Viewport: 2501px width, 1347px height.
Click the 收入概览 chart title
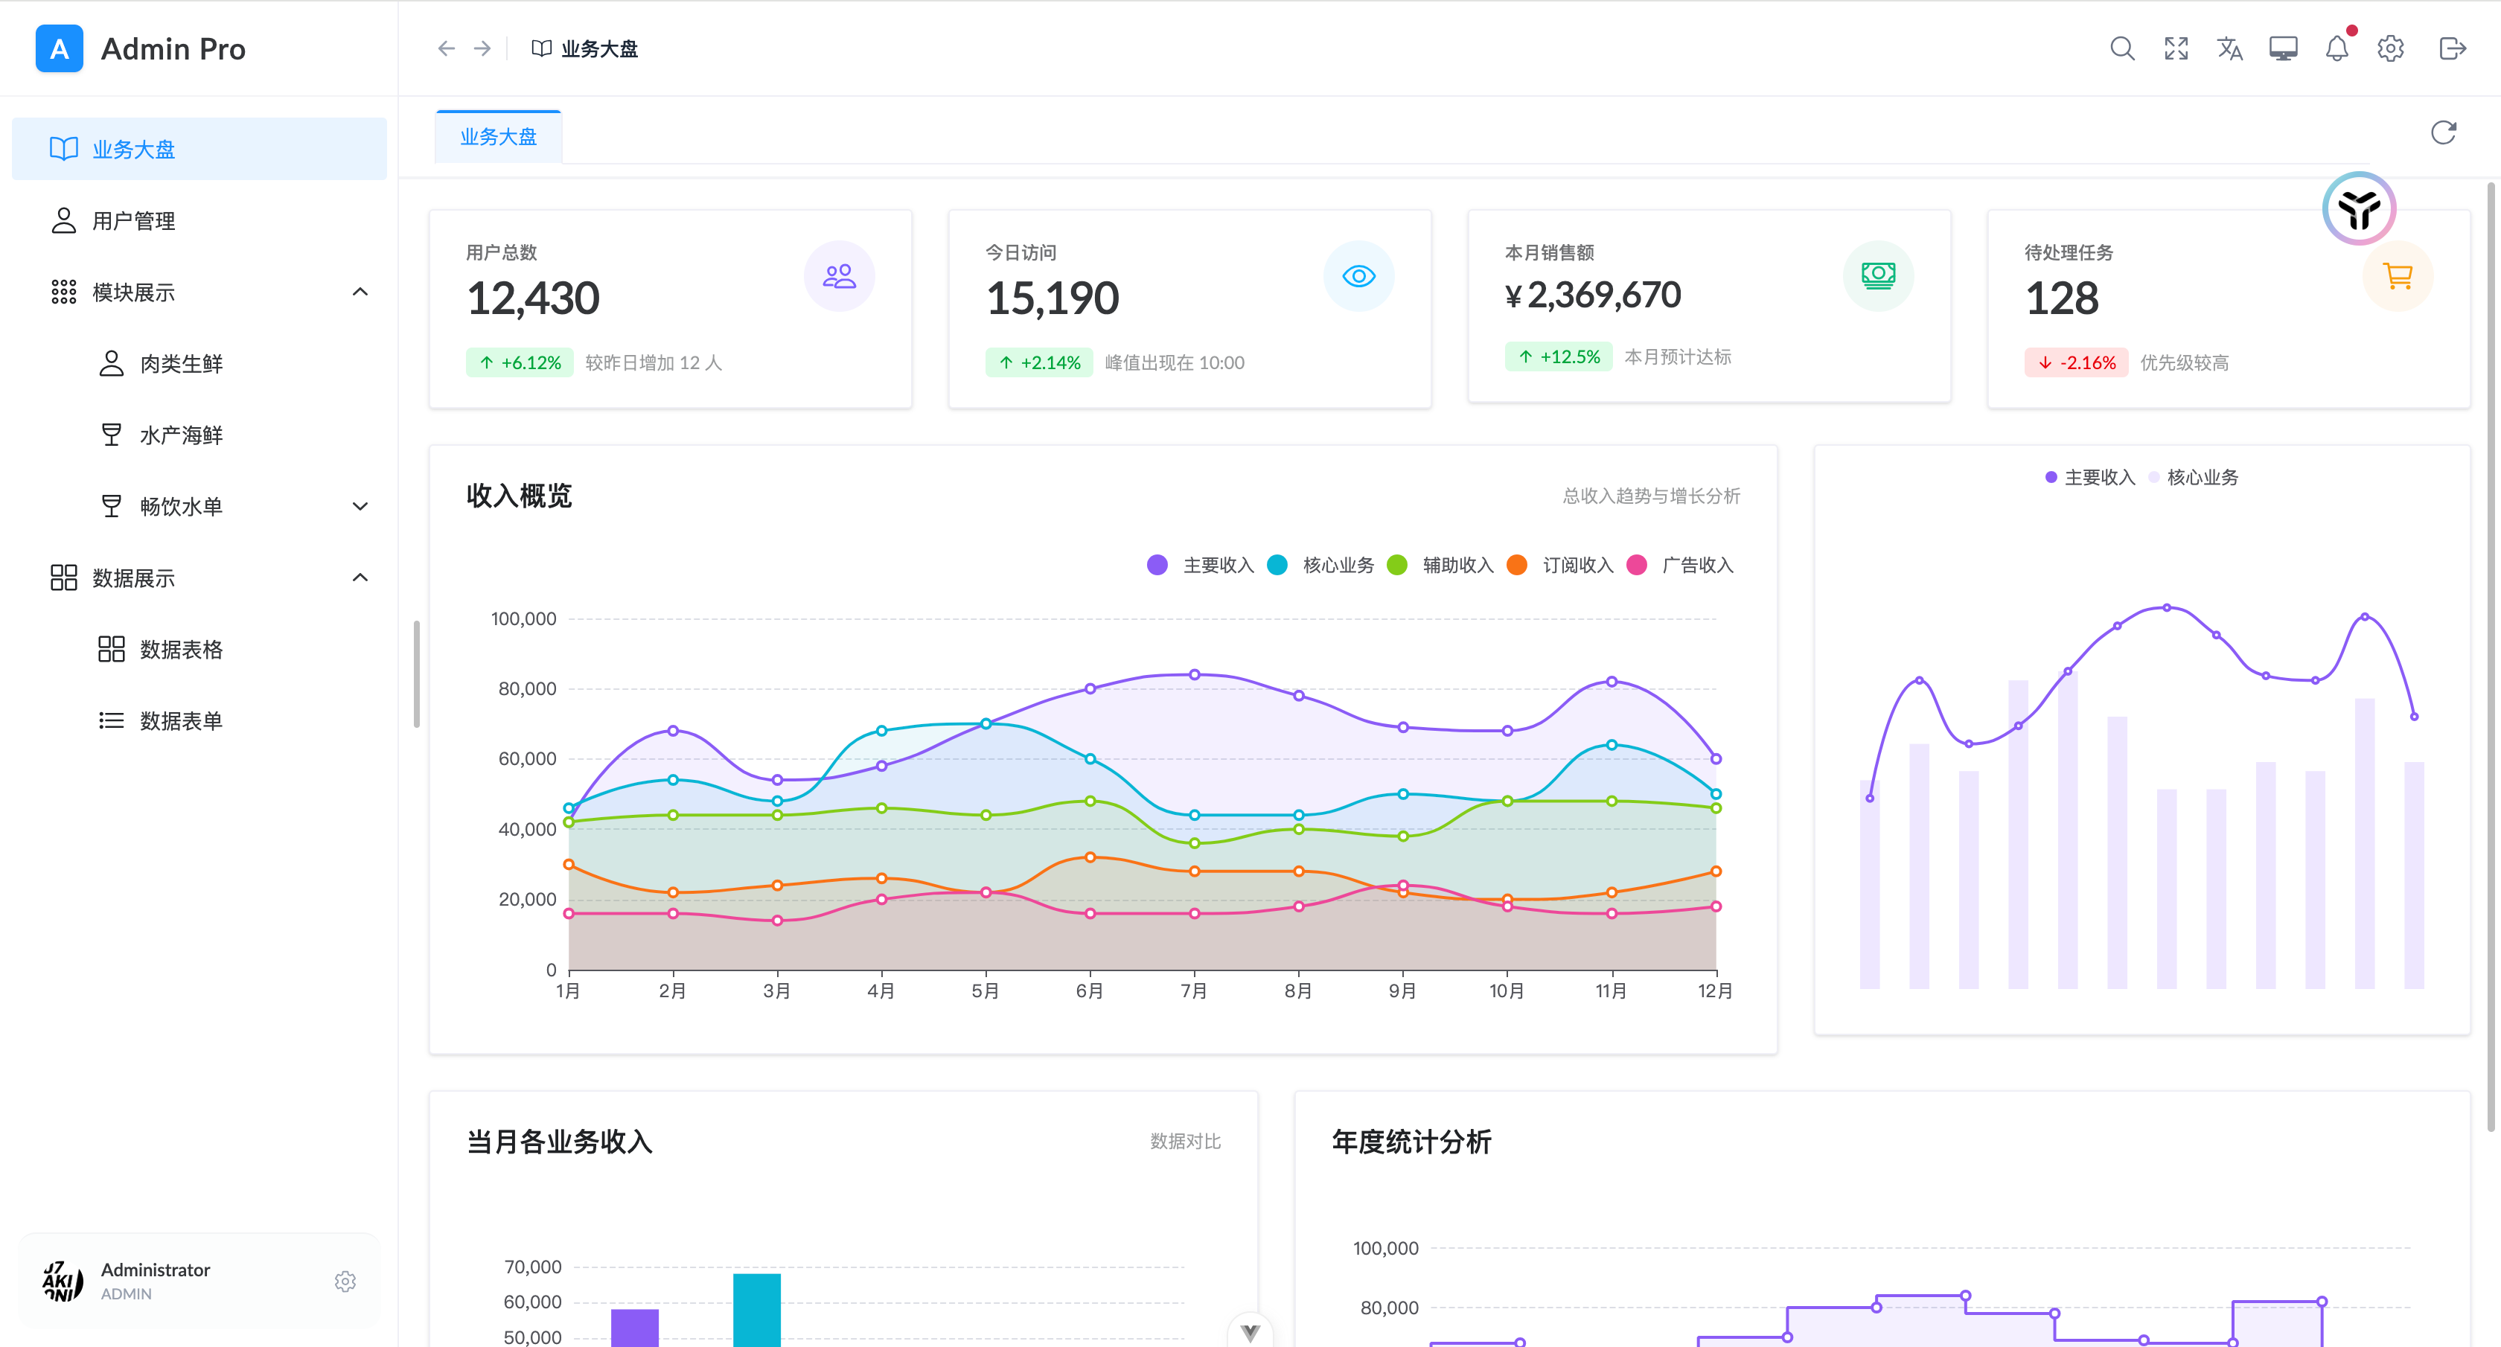(520, 496)
